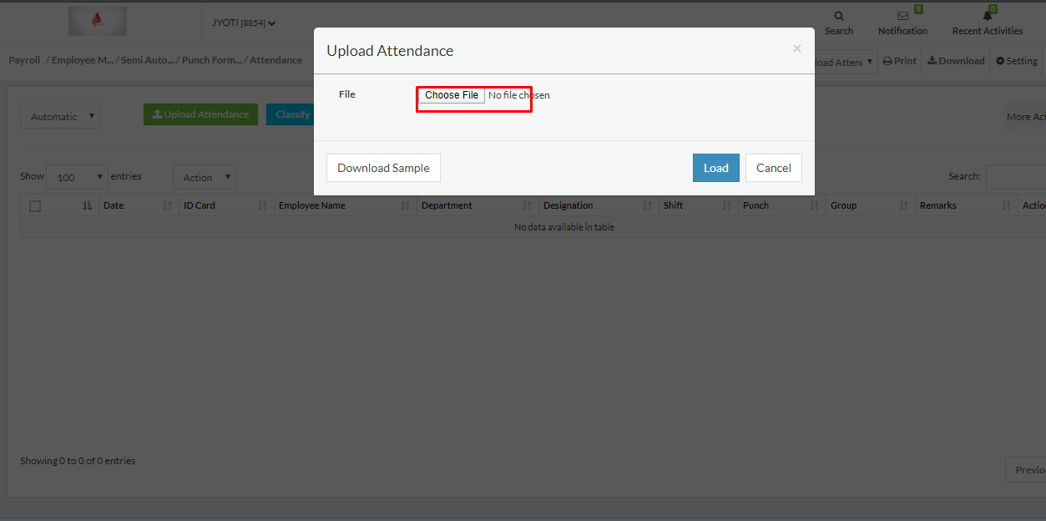This screenshot has width=1046, height=521.
Task: Click the 'No file chosen' text
Action: point(519,95)
